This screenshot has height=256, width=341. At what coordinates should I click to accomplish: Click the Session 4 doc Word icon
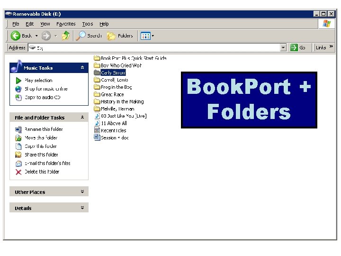(x=97, y=137)
